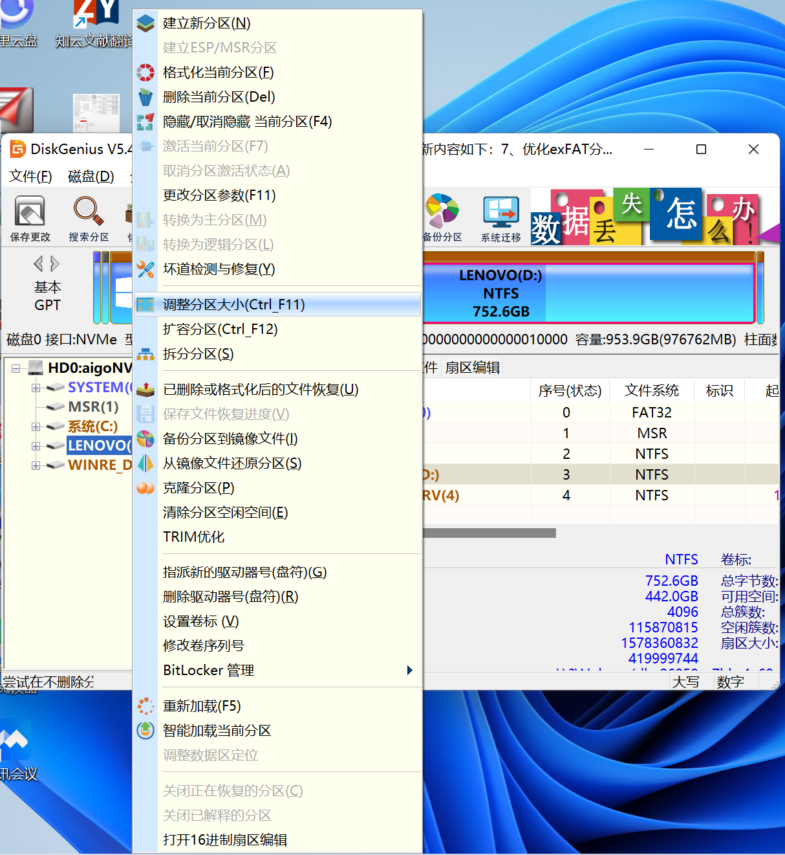Click the resize icon beside 调整分区大小

point(145,305)
